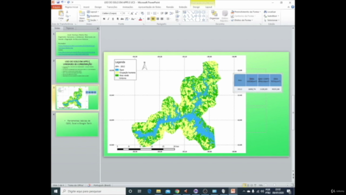Click the Redefinir button
Image resolution: width=346 pixels, height=195 pixels.
93,16
